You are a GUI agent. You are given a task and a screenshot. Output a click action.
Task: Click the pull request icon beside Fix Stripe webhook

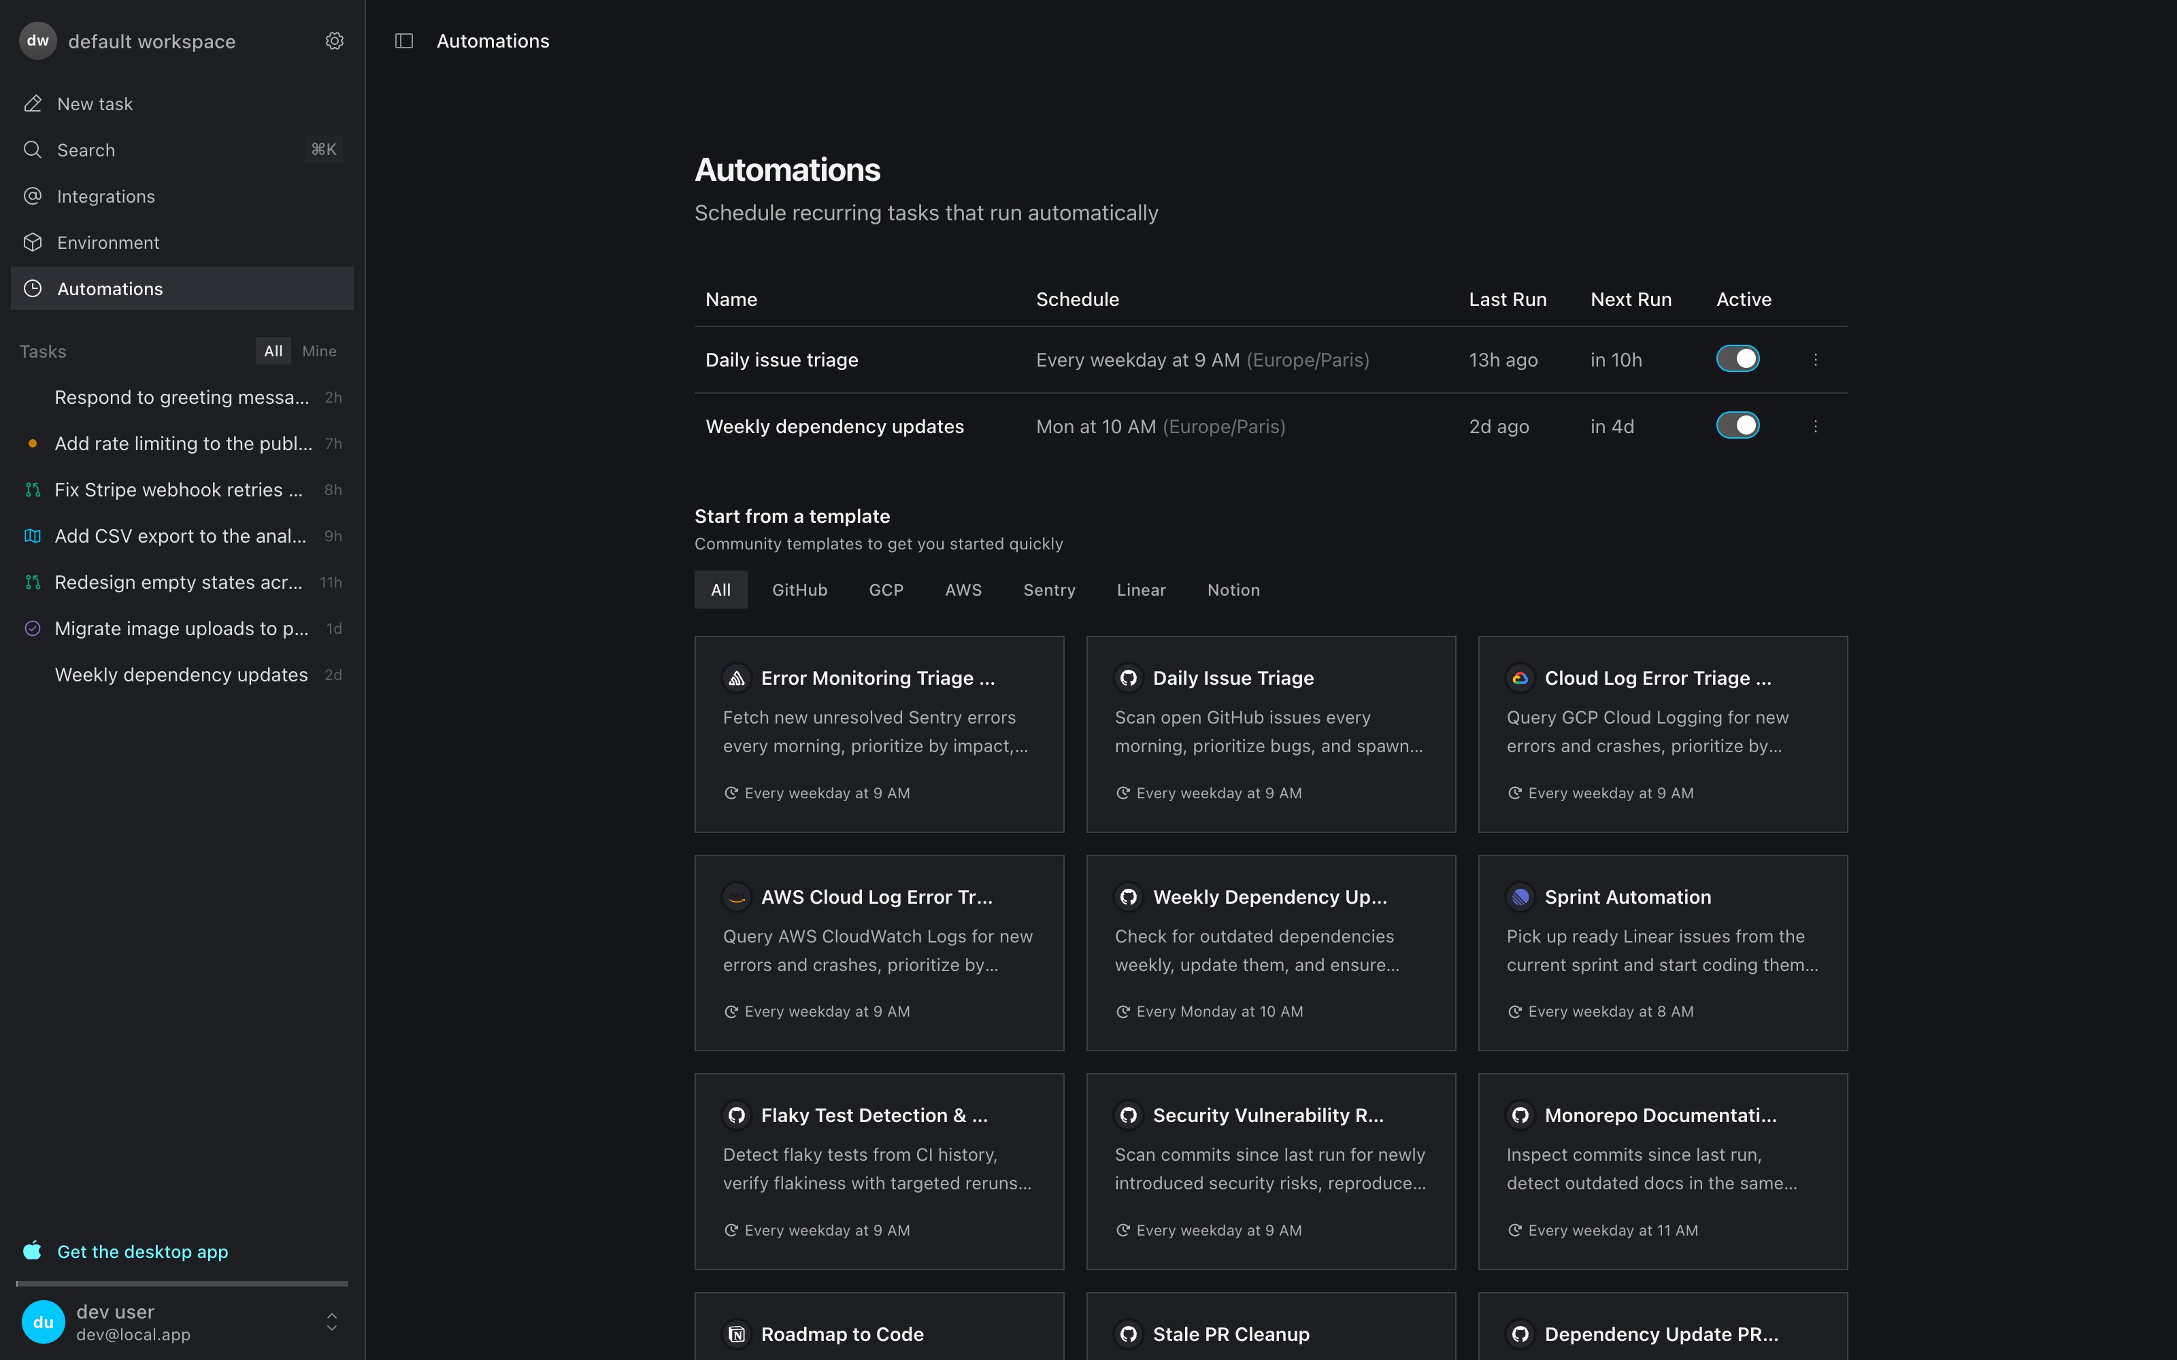click(x=33, y=490)
